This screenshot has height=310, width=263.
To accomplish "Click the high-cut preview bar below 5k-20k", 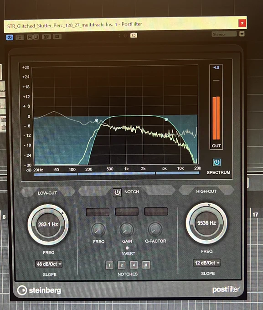I will (x=177, y=173).
